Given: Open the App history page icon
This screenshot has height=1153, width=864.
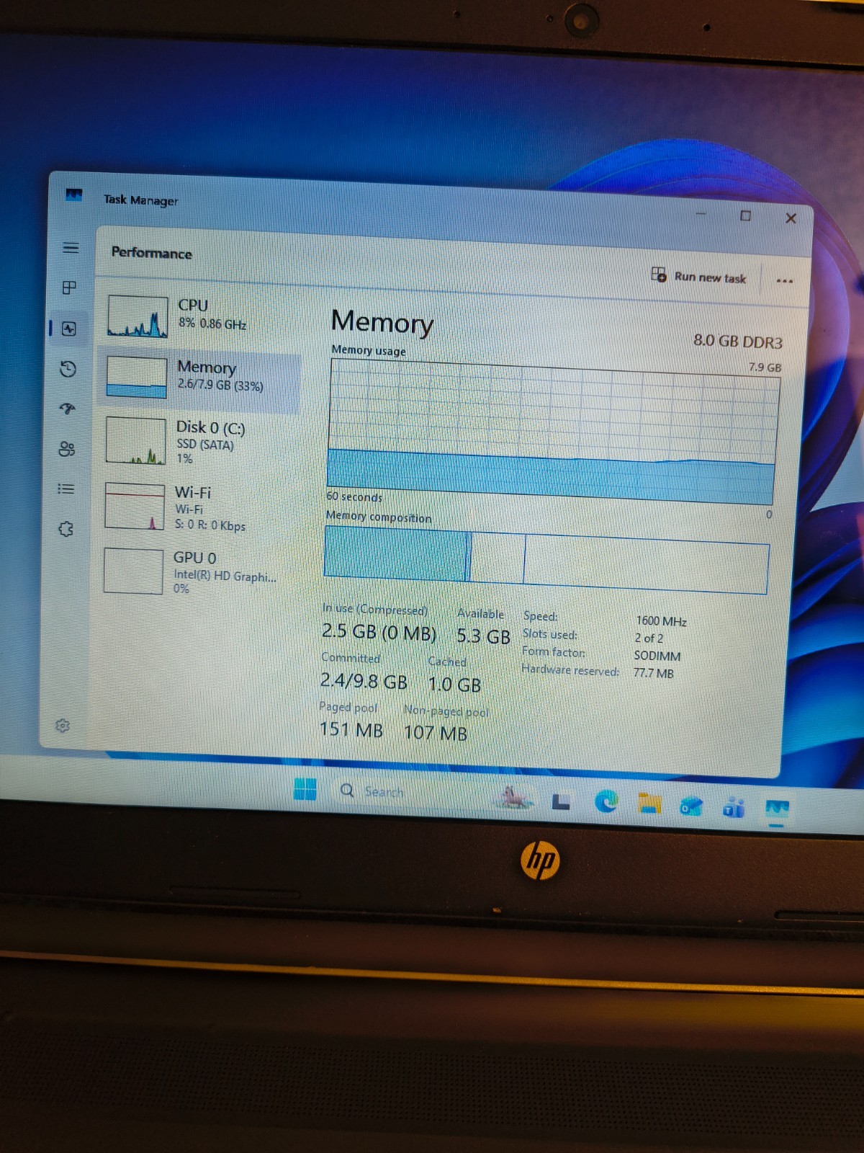Looking at the screenshot, I should (68, 369).
